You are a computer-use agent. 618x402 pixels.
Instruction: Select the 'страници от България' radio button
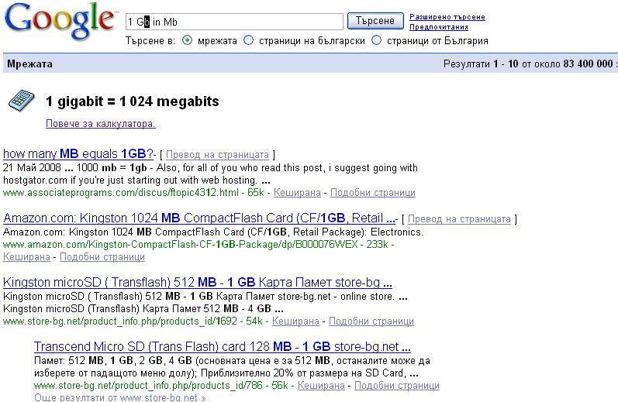[376, 40]
